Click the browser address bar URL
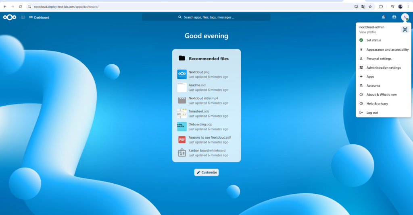The height and width of the screenshot is (215, 413). (66, 6)
